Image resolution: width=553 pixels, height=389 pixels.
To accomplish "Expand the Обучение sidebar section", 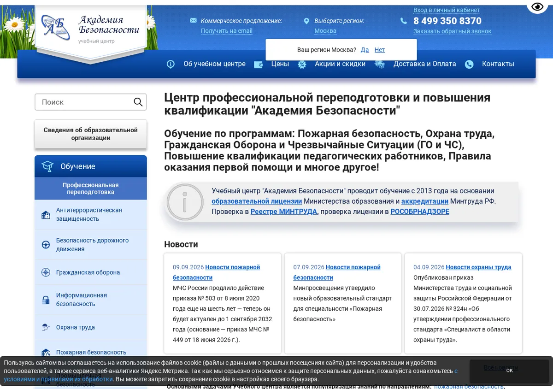I will point(91,166).
